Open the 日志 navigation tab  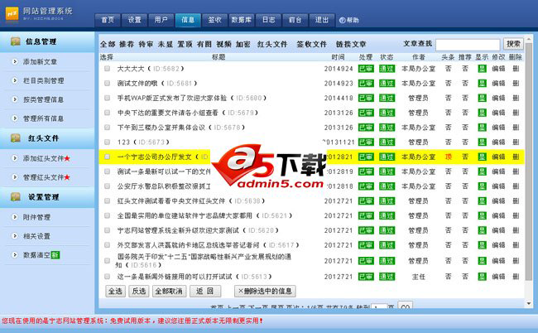pos(268,20)
